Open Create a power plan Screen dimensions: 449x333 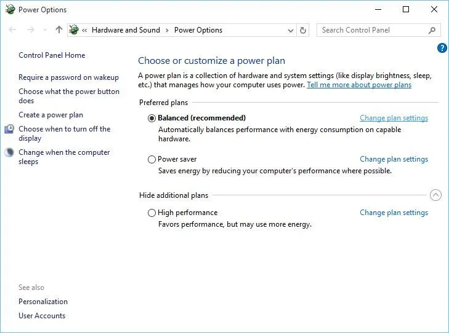[x=51, y=115]
